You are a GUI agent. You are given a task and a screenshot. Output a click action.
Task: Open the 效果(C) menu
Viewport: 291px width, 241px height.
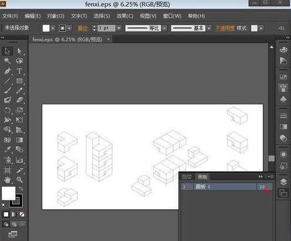pos(125,16)
